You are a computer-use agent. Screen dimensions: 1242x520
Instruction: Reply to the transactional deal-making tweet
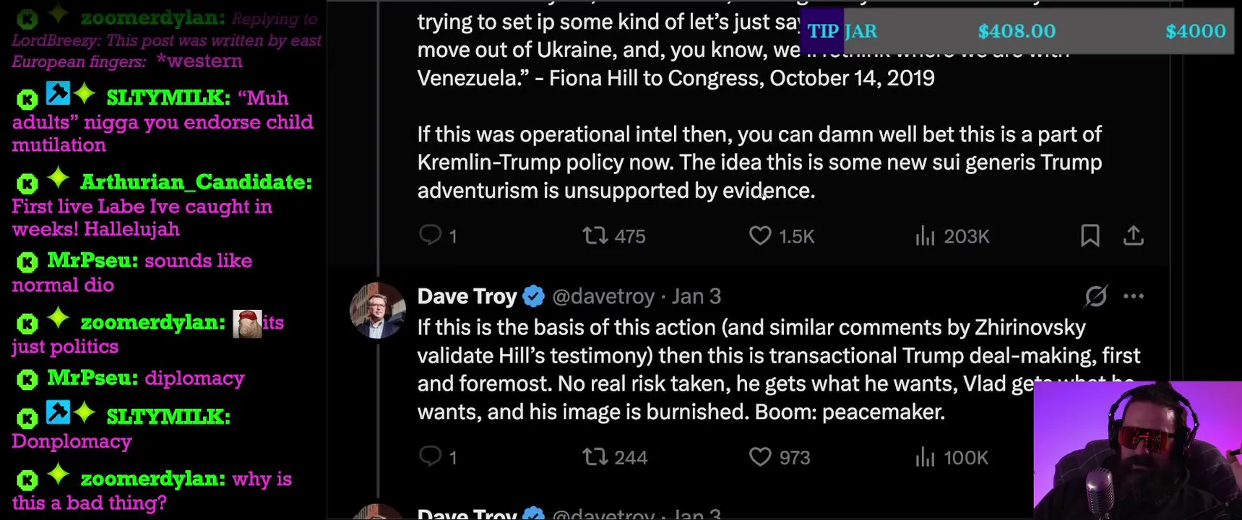point(431,456)
